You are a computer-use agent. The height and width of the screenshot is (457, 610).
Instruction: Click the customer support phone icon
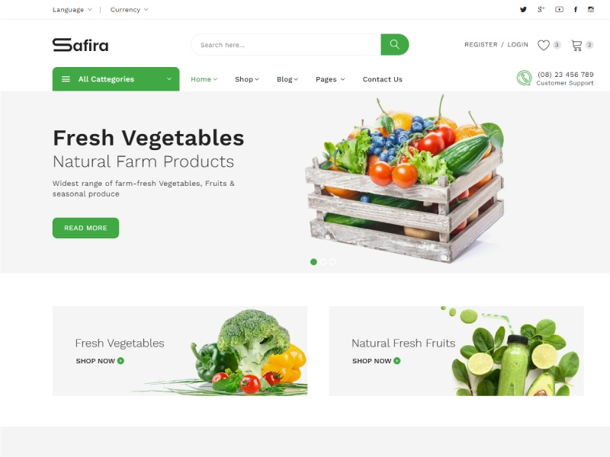coord(524,78)
